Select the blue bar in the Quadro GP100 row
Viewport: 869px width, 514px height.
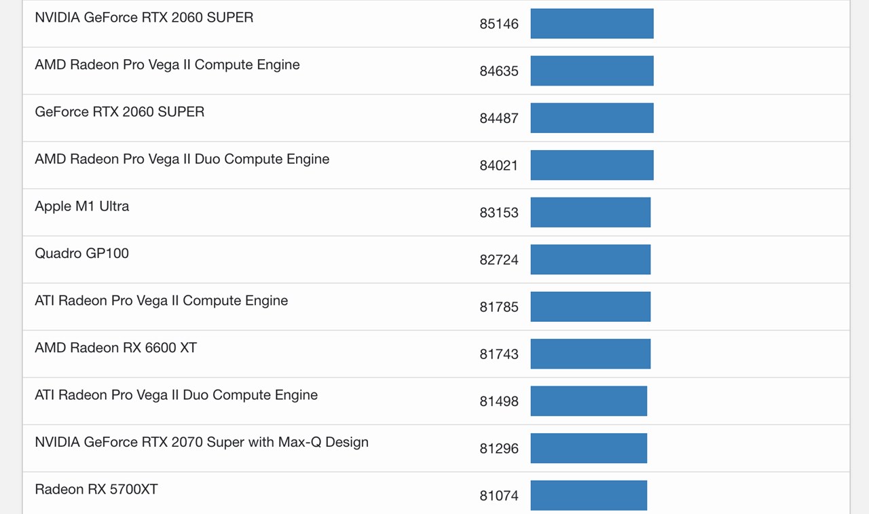pos(590,259)
